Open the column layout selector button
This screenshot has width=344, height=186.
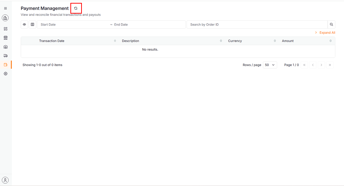click(32, 24)
